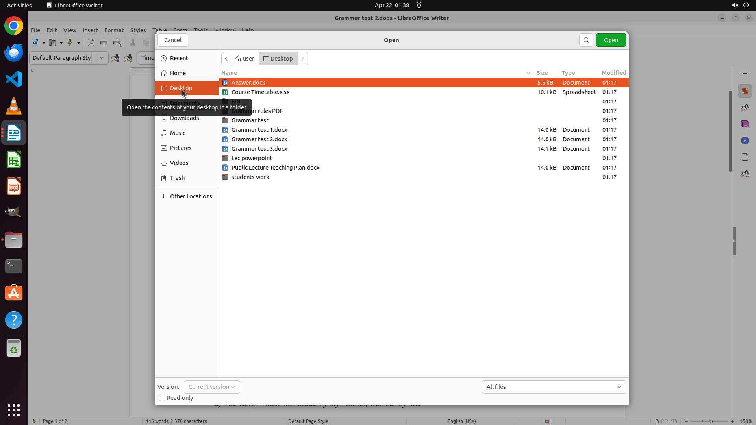Sort files by the Size column
The height and width of the screenshot is (425, 756).
pos(542,73)
